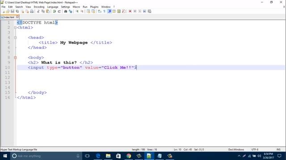The height and width of the screenshot is (160, 286).
Task: Open the ? help menu
Action: point(114,7)
